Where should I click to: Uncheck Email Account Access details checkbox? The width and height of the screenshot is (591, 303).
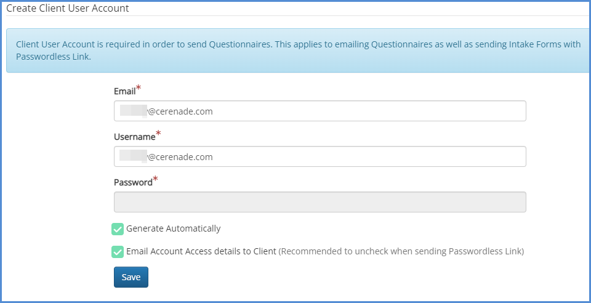(x=118, y=252)
